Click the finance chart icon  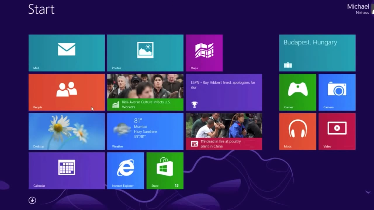tap(116, 105)
